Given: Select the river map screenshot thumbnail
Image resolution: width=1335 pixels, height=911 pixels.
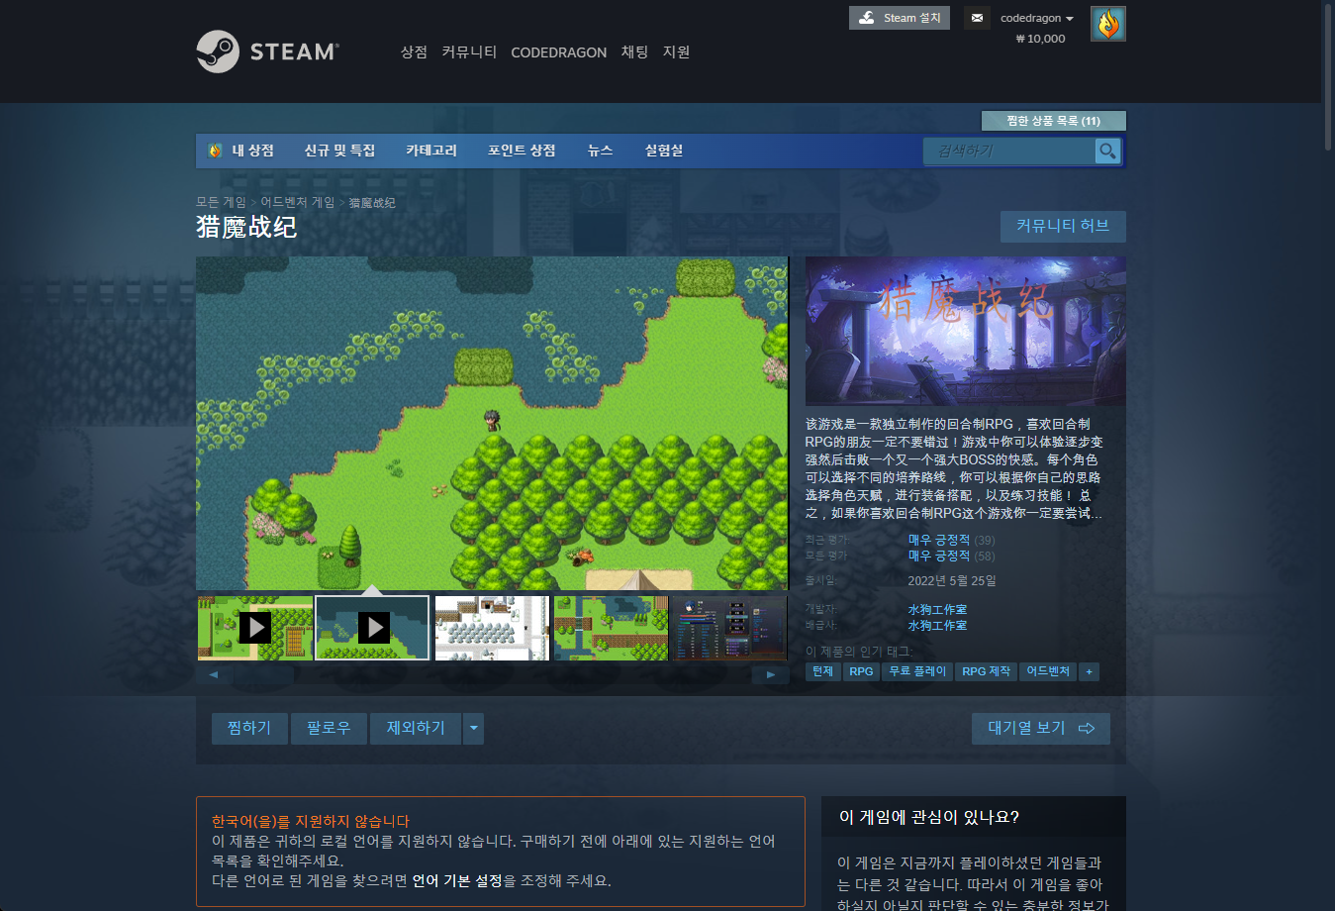Looking at the screenshot, I should (611, 628).
